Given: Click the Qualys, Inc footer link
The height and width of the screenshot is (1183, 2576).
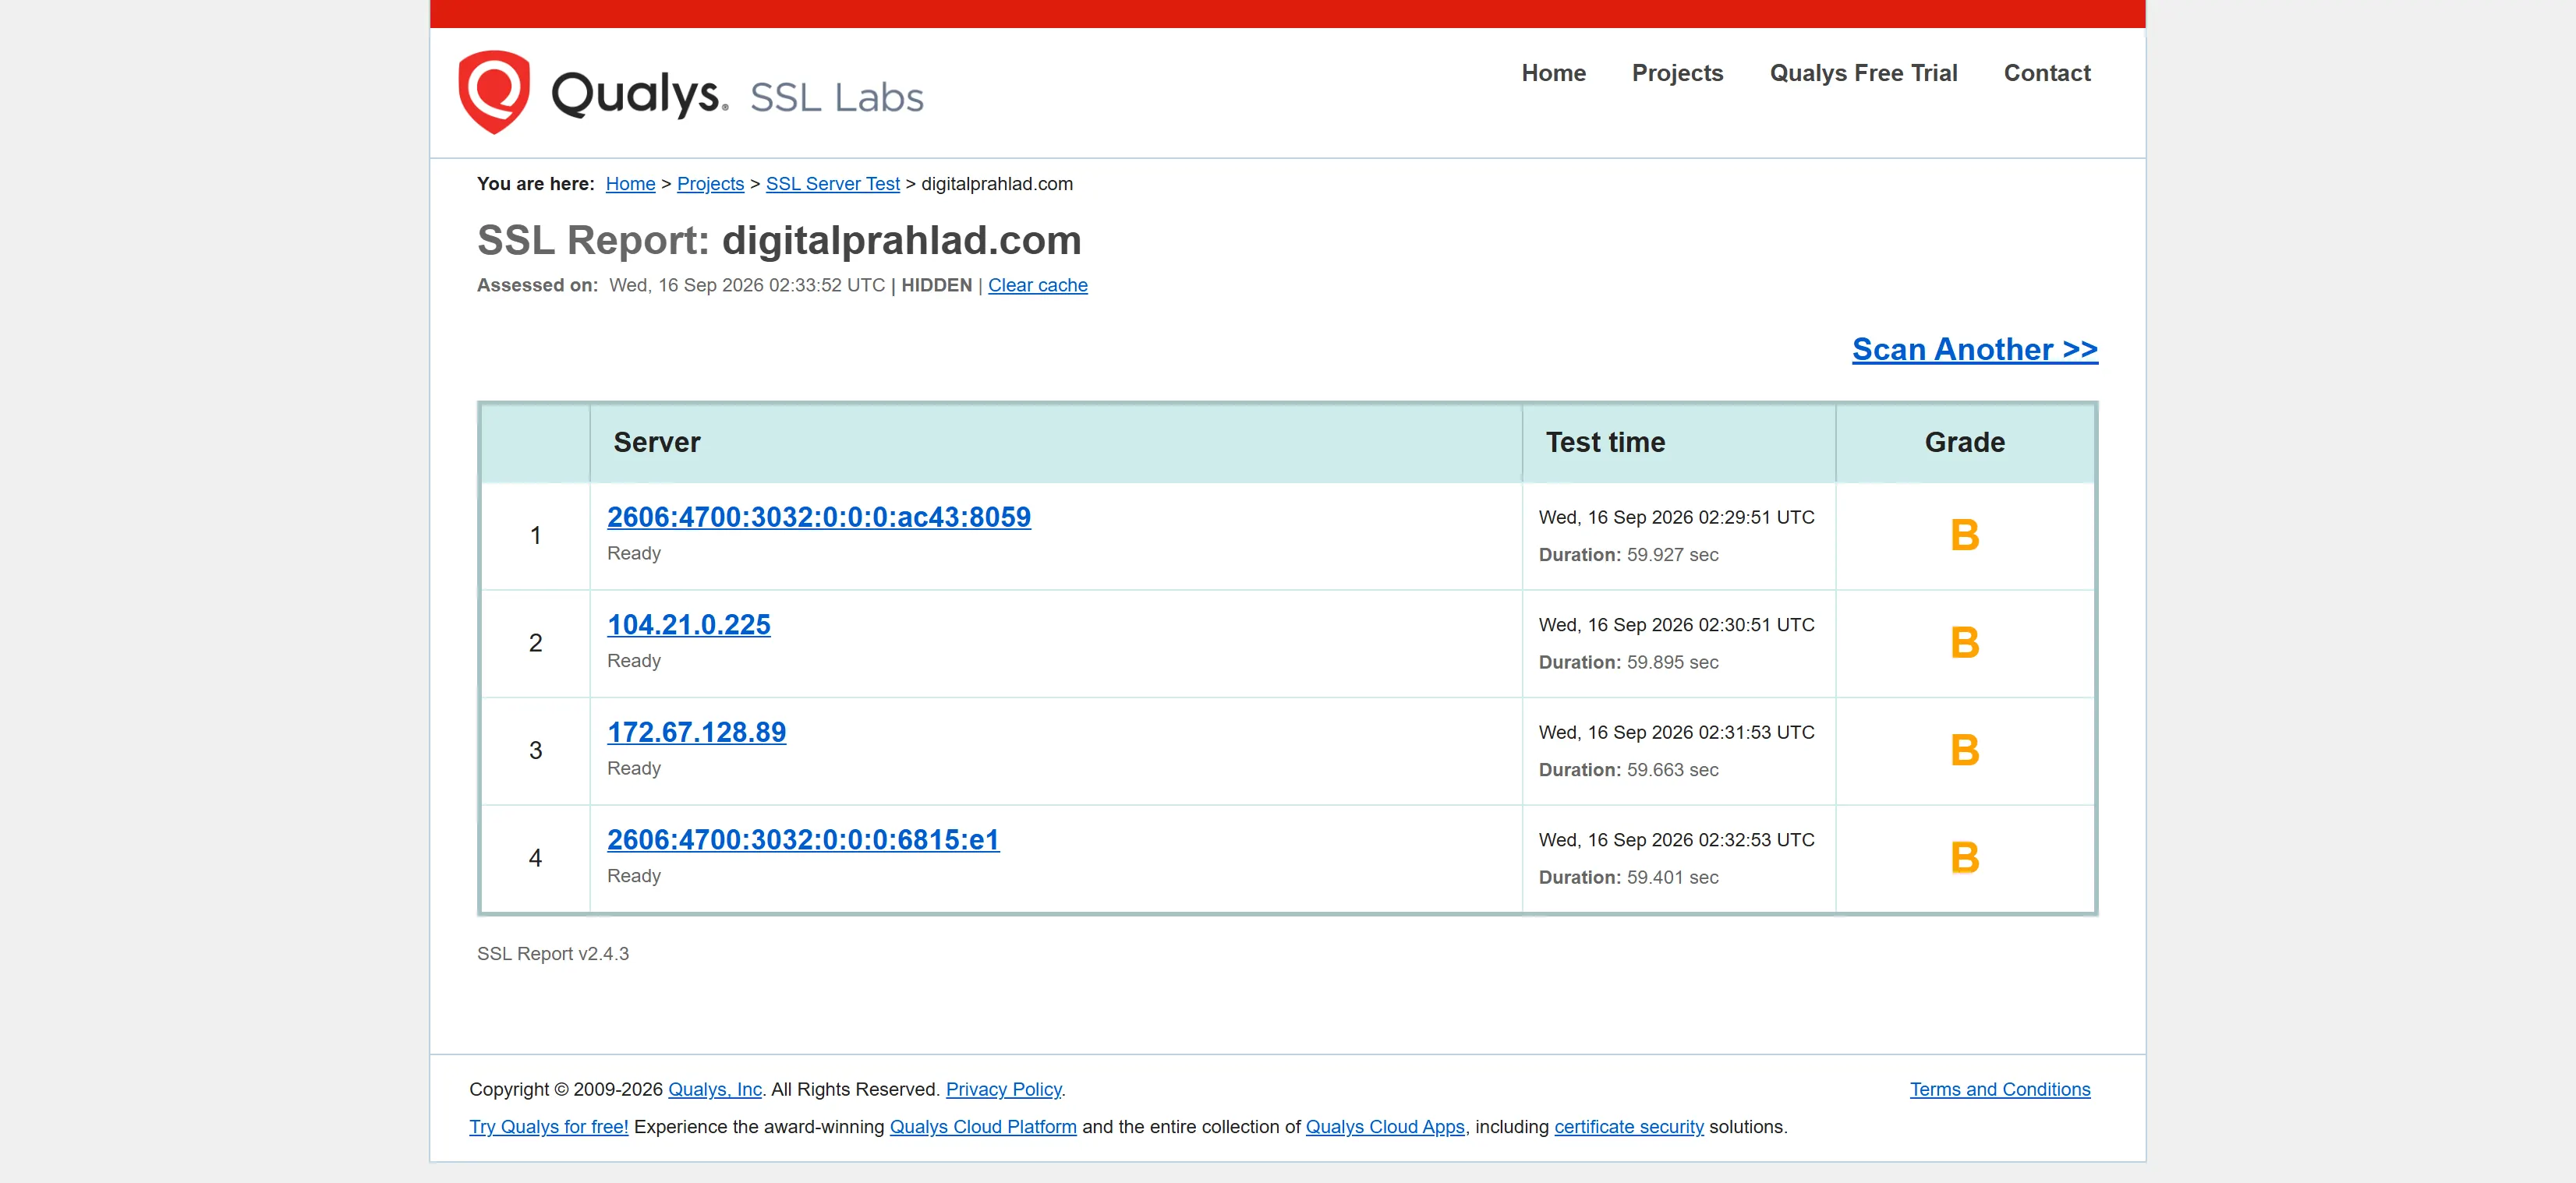Looking at the screenshot, I should [x=714, y=1089].
